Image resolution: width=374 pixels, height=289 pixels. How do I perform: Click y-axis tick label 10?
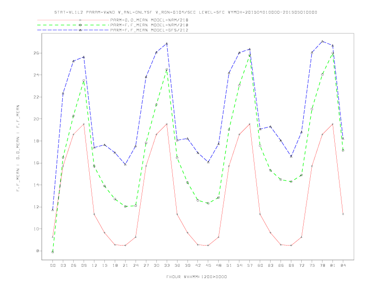(x=36, y=229)
